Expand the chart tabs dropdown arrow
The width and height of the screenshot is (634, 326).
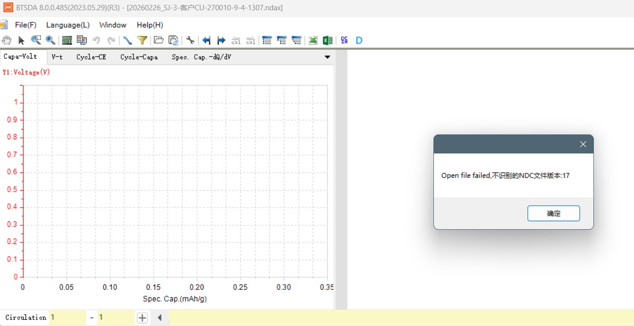[327, 57]
